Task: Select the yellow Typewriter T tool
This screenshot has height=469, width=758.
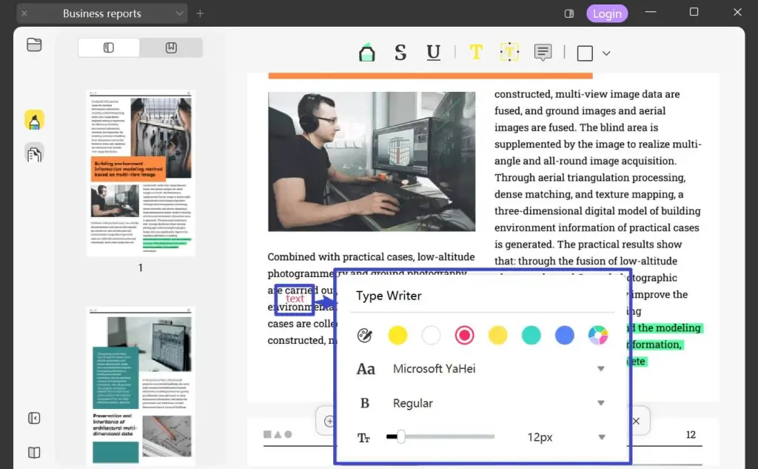Action: tap(476, 52)
